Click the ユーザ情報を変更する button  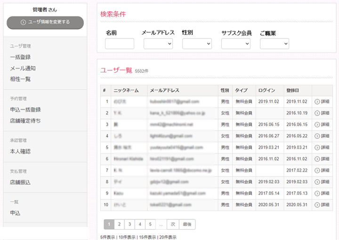coord(45,22)
